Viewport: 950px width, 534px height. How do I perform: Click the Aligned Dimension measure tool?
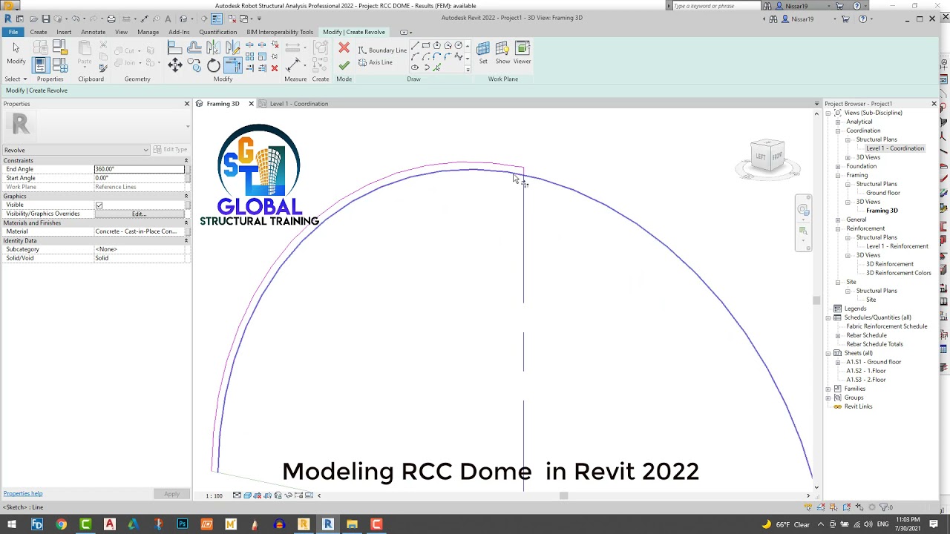[x=293, y=65]
